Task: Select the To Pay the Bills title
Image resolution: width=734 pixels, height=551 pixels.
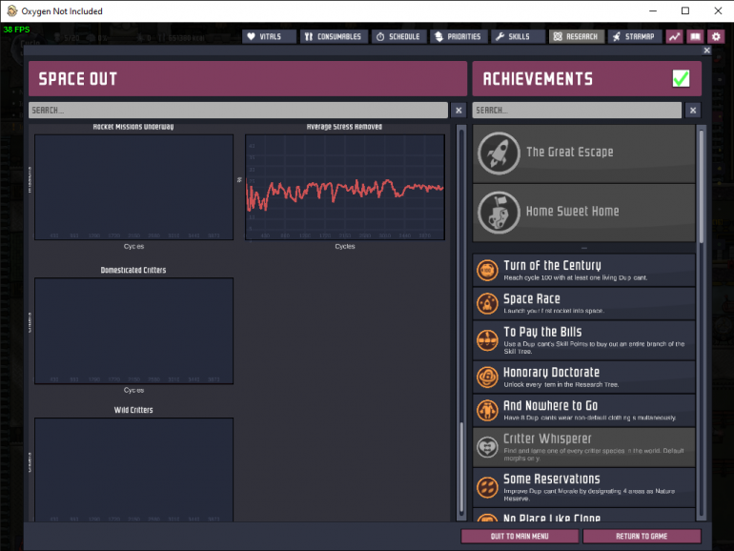Action: point(542,332)
